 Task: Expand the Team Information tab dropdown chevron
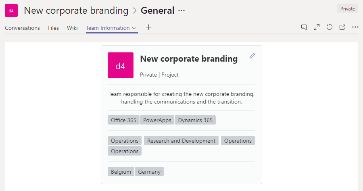point(134,28)
